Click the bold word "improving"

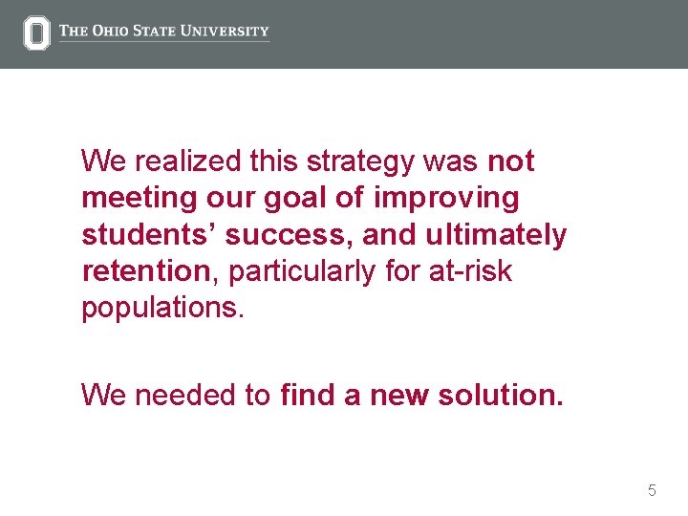pos(446,199)
